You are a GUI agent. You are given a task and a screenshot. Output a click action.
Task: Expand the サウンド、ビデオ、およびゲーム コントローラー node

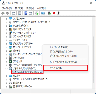6,22
